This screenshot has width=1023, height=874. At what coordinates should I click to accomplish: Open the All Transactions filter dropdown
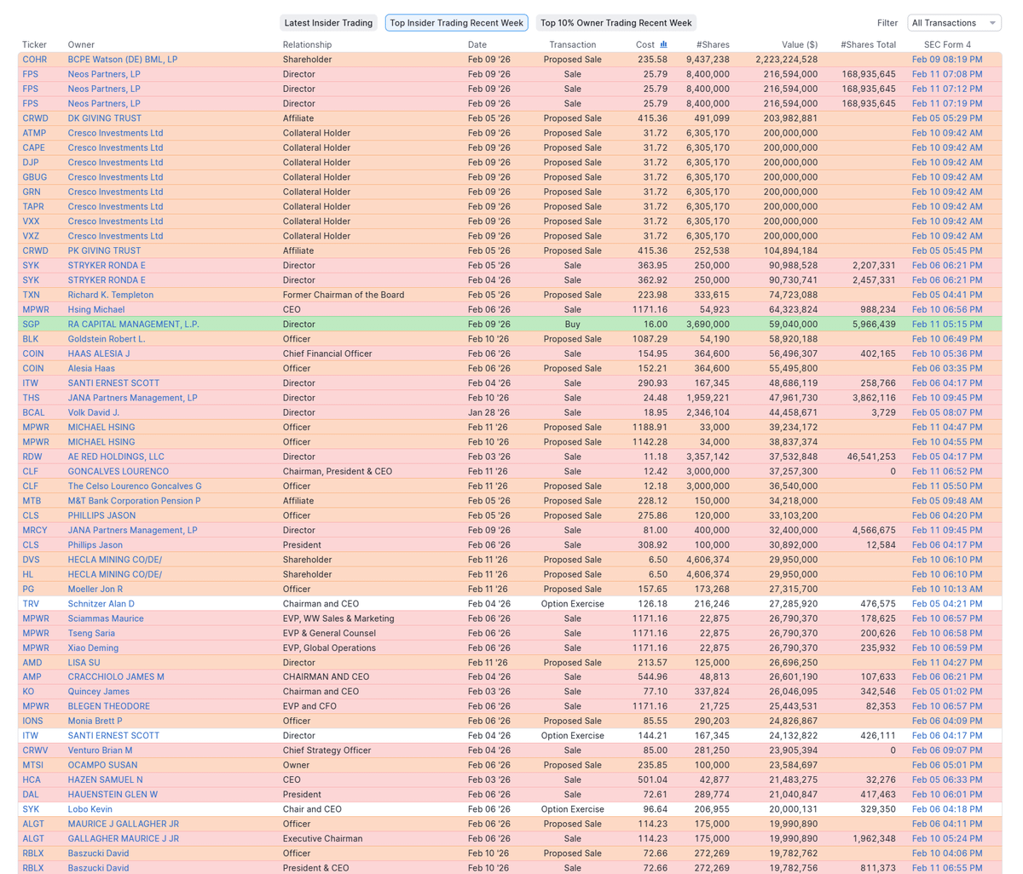(x=954, y=23)
